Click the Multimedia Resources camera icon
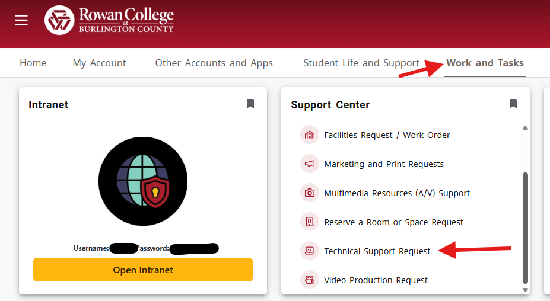Viewport: 550px width, 301px height. [x=309, y=193]
